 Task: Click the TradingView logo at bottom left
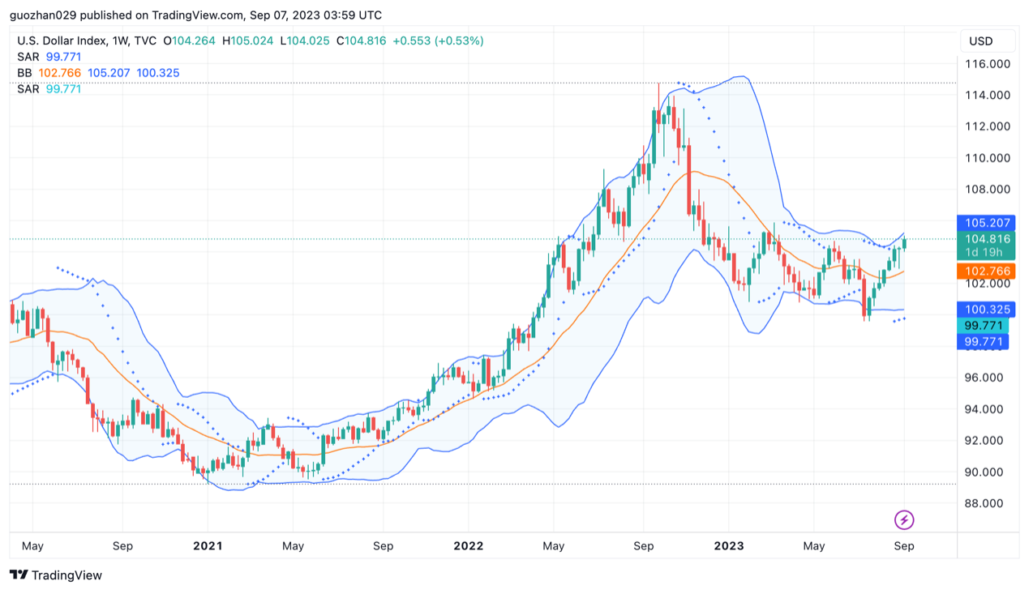(56, 575)
